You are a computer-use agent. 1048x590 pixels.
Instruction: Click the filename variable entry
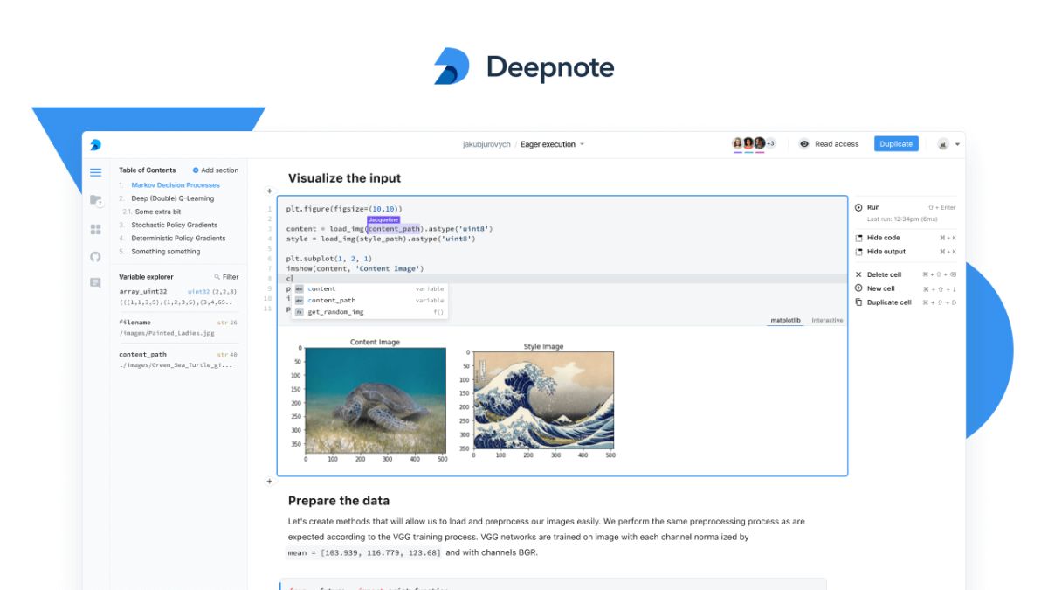[x=178, y=328]
